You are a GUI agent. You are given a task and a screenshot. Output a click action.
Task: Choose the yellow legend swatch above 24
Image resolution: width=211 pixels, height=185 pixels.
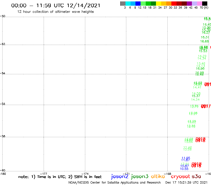point(159,3)
